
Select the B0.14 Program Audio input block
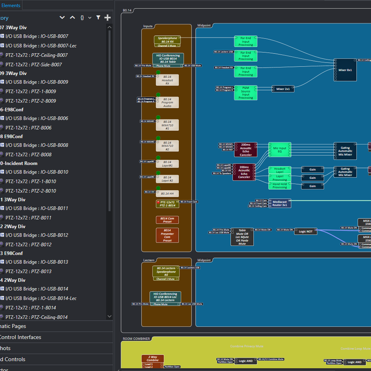click(167, 102)
